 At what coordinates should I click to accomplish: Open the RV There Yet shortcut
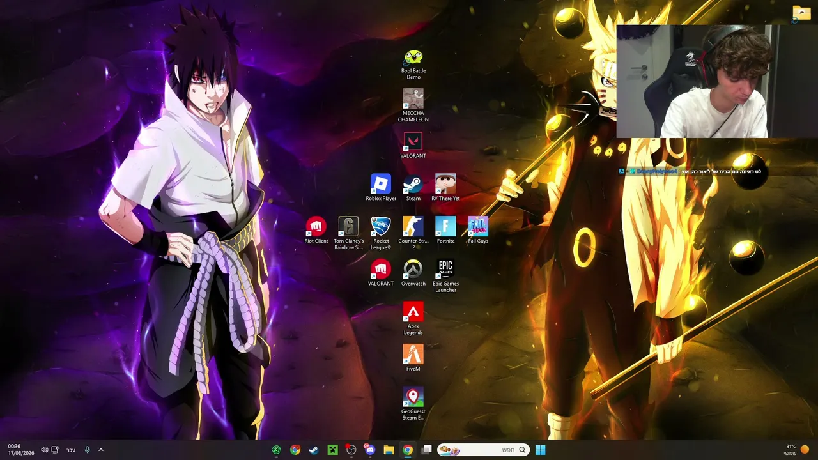tap(445, 188)
